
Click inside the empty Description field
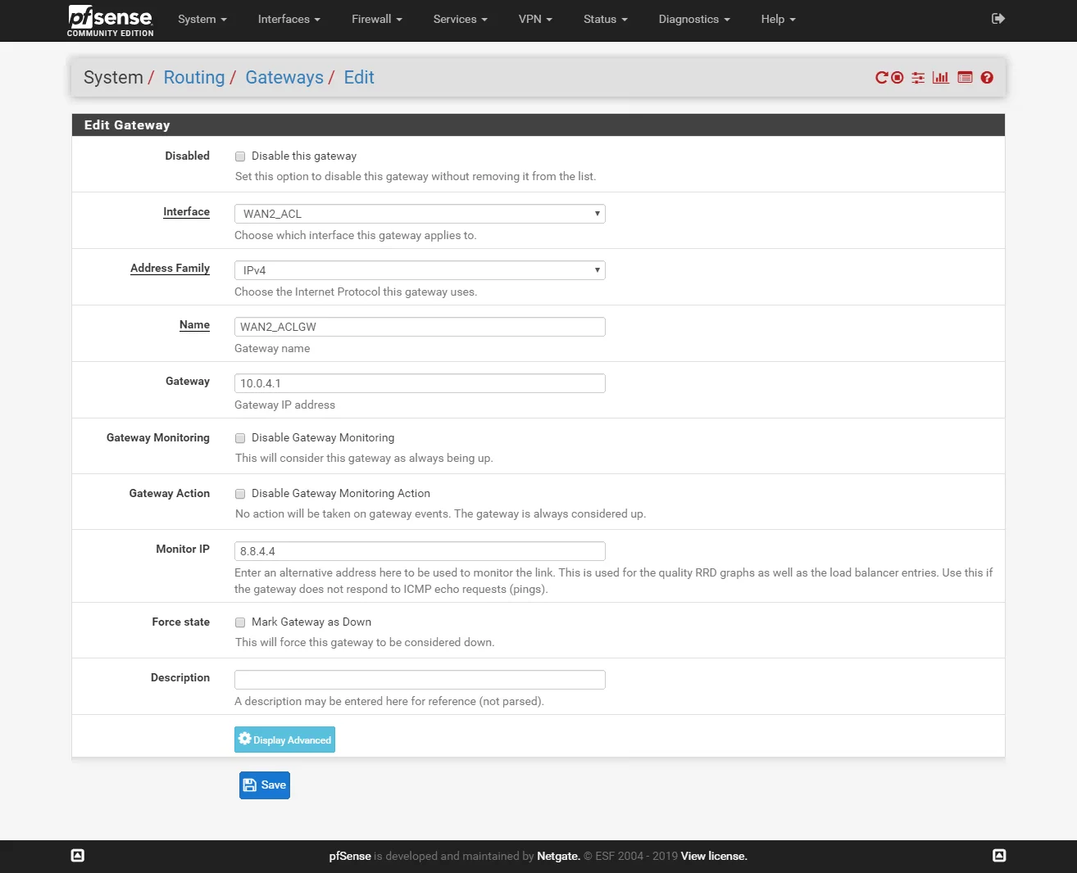tap(419, 679)
